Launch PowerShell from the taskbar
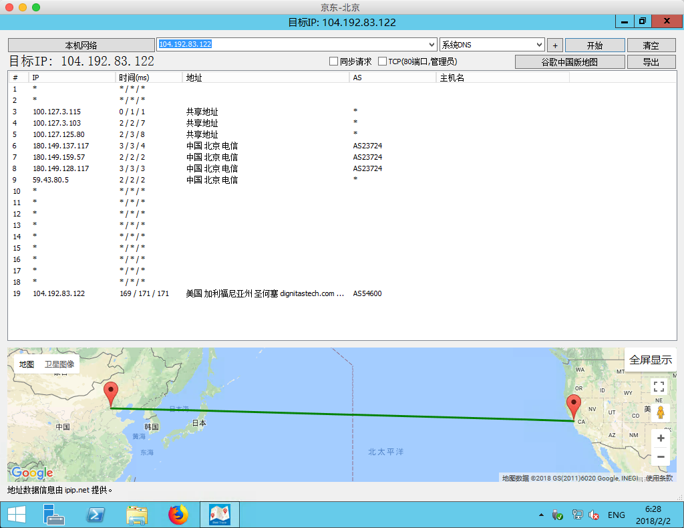684x528 pixels. point(96,515)
